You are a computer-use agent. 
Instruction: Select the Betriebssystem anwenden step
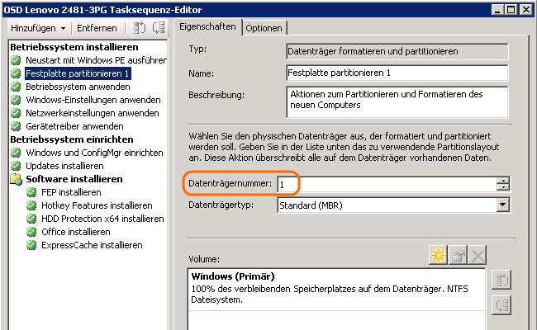[78, 87]
